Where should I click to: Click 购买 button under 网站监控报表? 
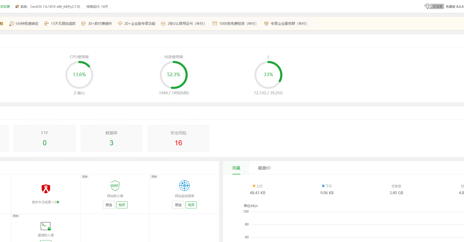[191, 205]
